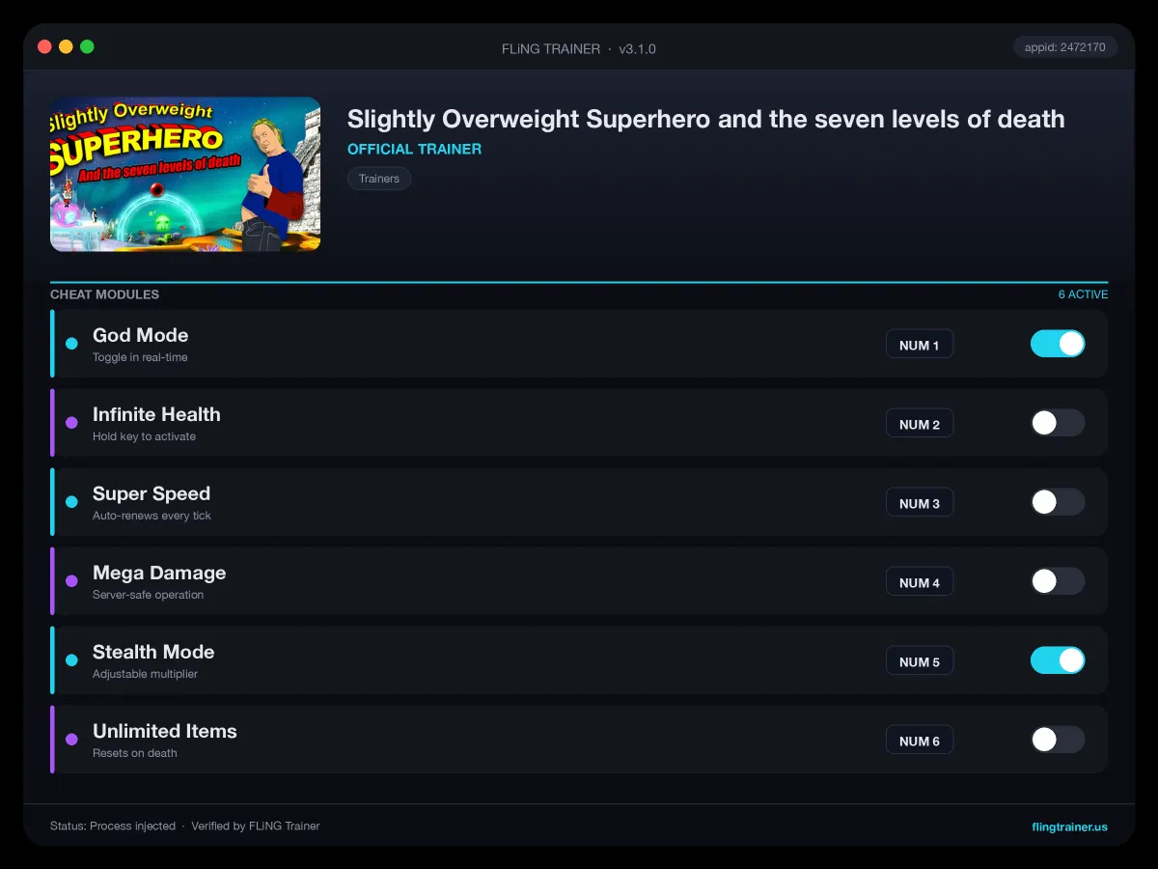Click the purple dot beside Unlimited Items
Image resolution: width=1158 pixels, height=869 pixels.
tap(71, 740)
